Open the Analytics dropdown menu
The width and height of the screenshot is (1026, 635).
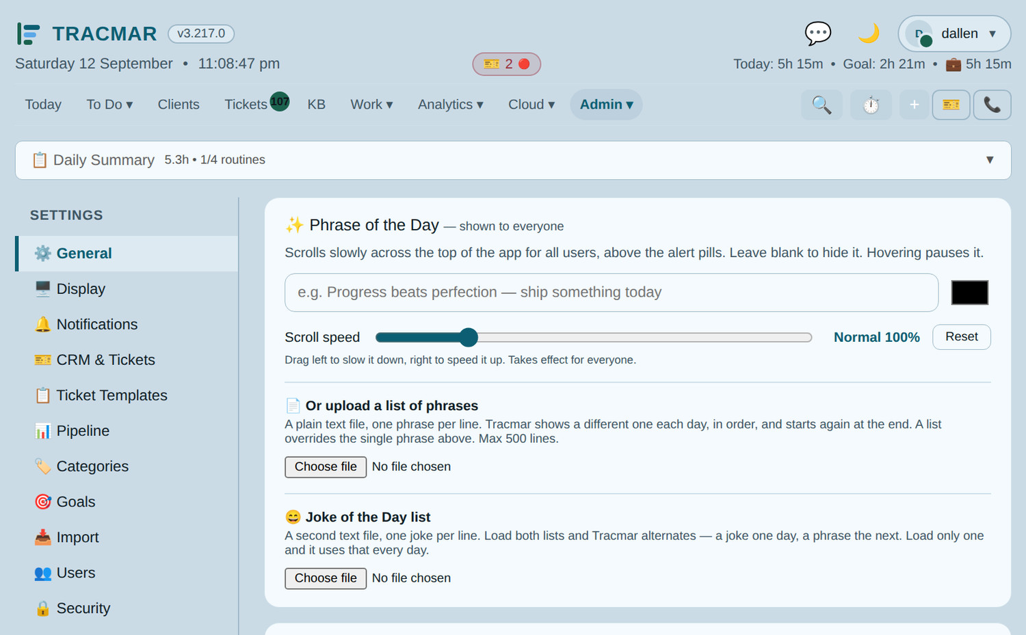[x=451, y=105]
